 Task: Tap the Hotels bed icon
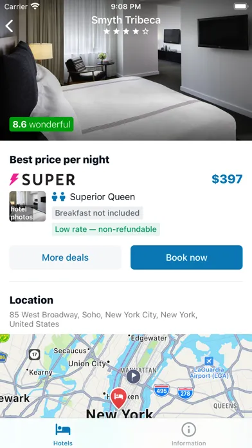[x=63, y=429]
